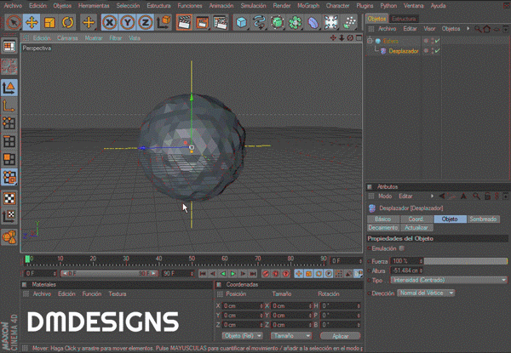
Task: Open the Filtrar viewport menu
Action: click(115, 38)
